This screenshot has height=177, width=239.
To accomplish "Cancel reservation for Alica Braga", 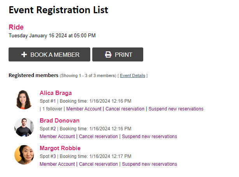I will pos(125,109).
